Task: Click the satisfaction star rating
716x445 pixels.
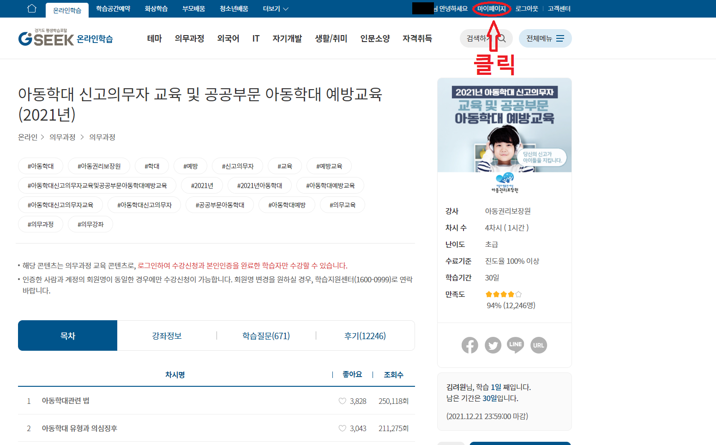Action: coord(503,294)
